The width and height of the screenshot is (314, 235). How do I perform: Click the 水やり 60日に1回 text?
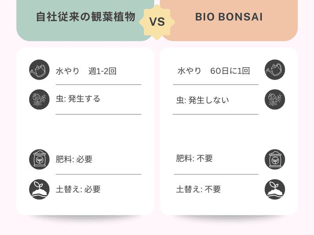(214, 71)
